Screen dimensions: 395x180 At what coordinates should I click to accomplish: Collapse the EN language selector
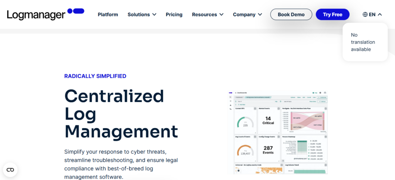372,15
